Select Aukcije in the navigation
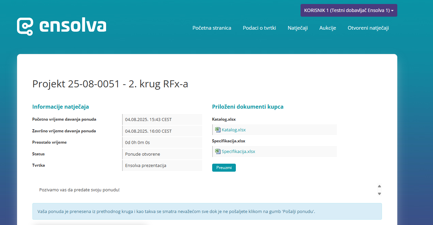 tap(328, 28)
